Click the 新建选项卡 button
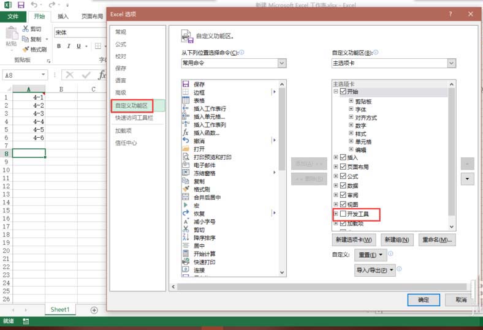This screenshot has height=330, width=483. pyautogui.click(x=354, y=239)
